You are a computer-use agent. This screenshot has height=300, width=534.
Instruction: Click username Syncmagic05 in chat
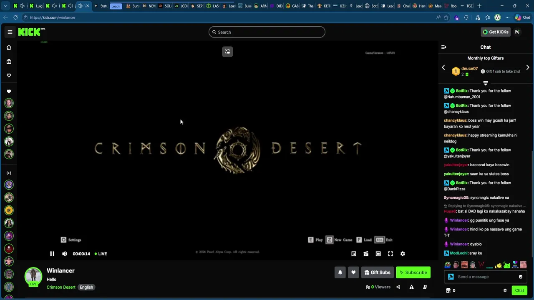(456, 197)
